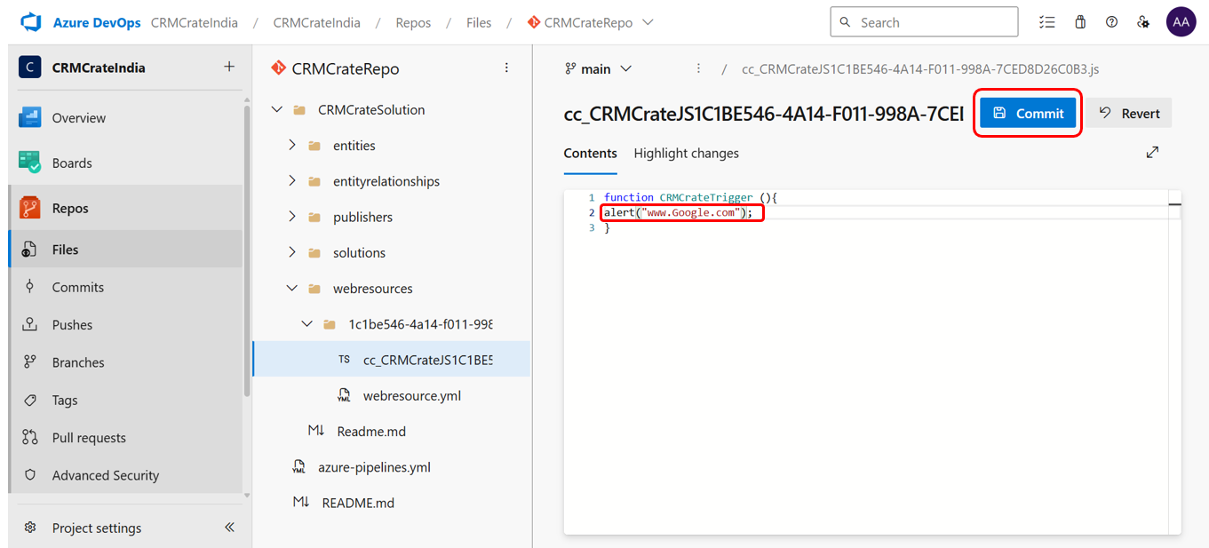The height and width of the screenshot is (548, 1209).
Task: Open the main branch dropdown
Action: (x=599, y=69)
